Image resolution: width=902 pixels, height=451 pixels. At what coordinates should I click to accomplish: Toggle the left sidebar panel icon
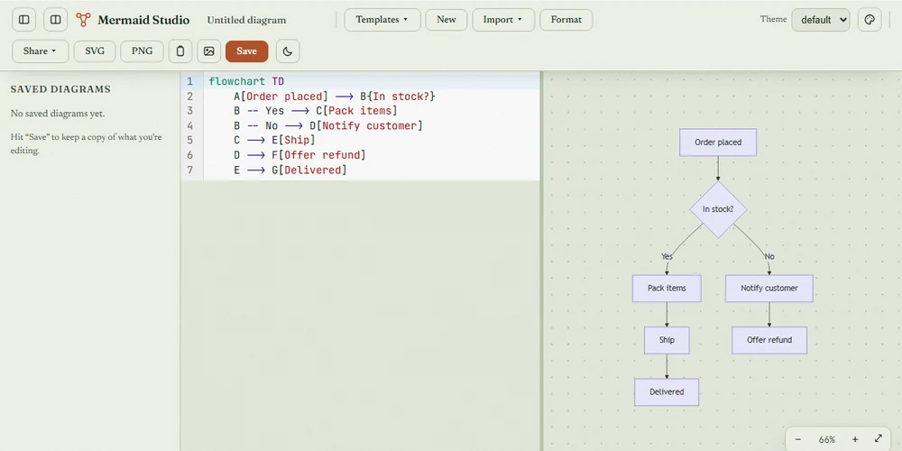(23, 20)
